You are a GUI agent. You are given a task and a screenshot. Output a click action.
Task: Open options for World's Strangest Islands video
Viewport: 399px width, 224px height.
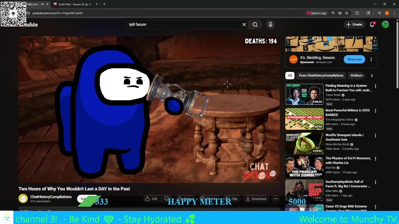(375, 136)
